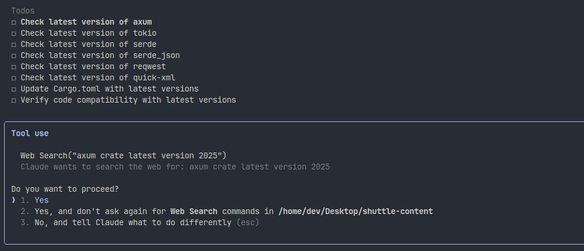
Task: Toggle the quick-xml todo checkbox
Action: pyautogui.click(x=13, y=77)
